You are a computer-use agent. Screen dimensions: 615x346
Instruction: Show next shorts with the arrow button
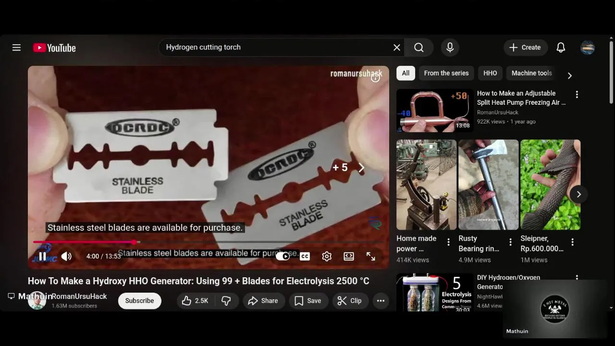click(x=578, y=194)
